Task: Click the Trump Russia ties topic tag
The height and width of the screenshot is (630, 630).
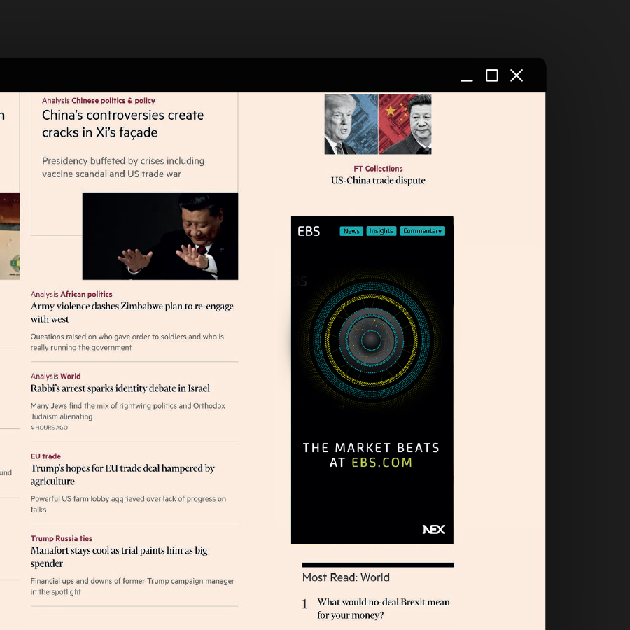Action: (61, 538)
